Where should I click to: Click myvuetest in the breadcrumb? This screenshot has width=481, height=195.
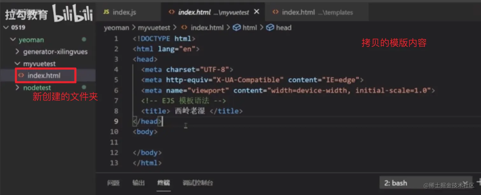(154, 28)
